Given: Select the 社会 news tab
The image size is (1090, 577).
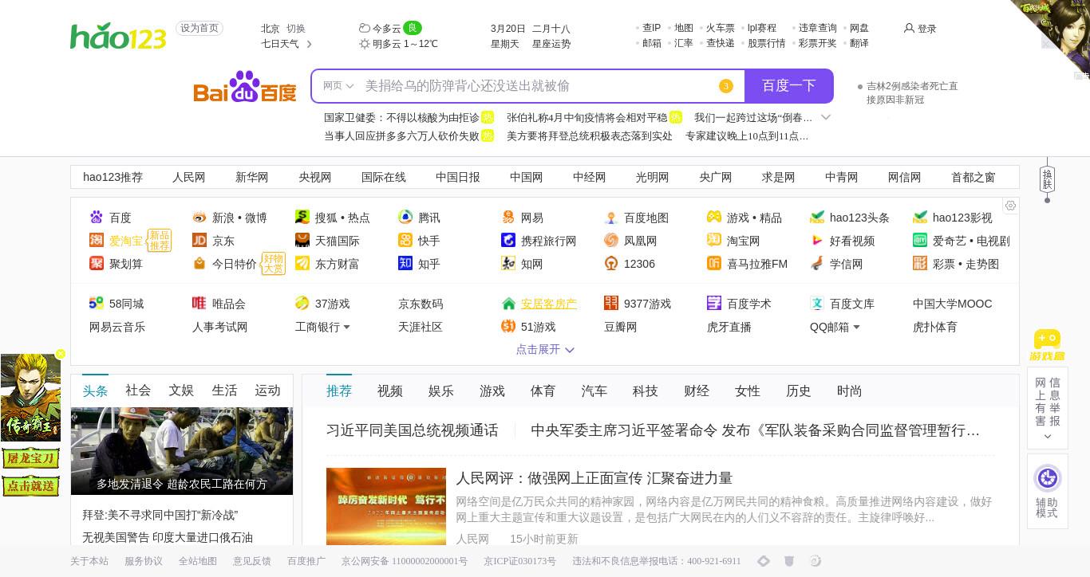Looking at the screenshot, I should [x=138, y=391].
